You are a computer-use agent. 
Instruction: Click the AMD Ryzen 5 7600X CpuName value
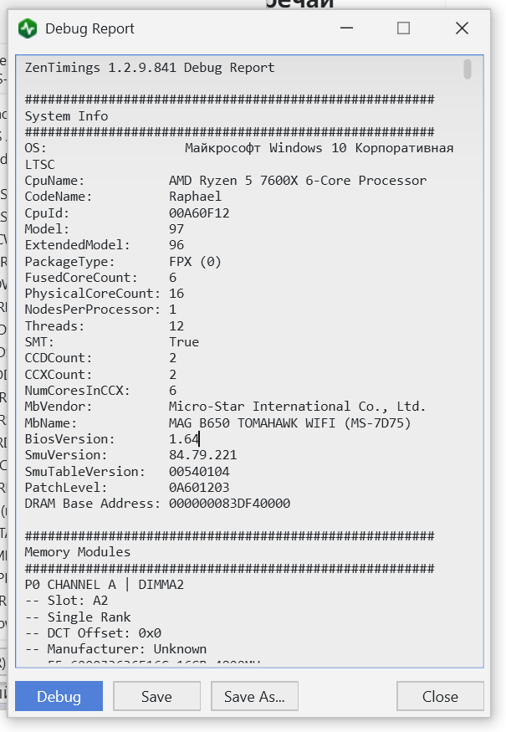pos(297,181)
